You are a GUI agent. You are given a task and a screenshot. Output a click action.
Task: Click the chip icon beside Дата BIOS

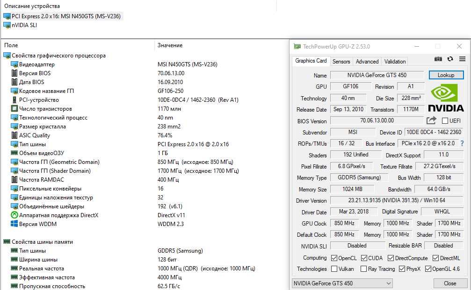coord(14,82)
